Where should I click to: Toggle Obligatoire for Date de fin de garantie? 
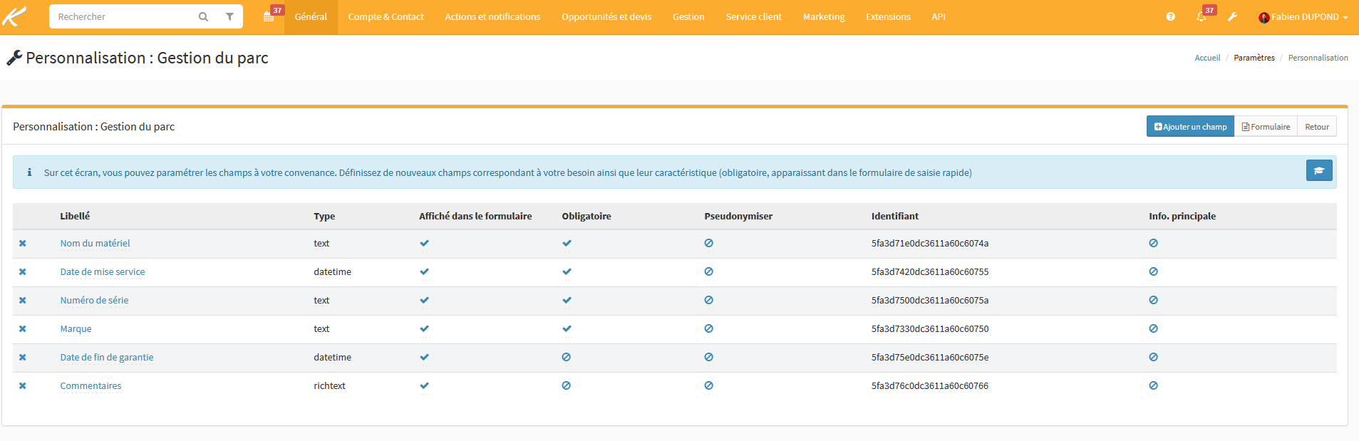coord(566,357)
